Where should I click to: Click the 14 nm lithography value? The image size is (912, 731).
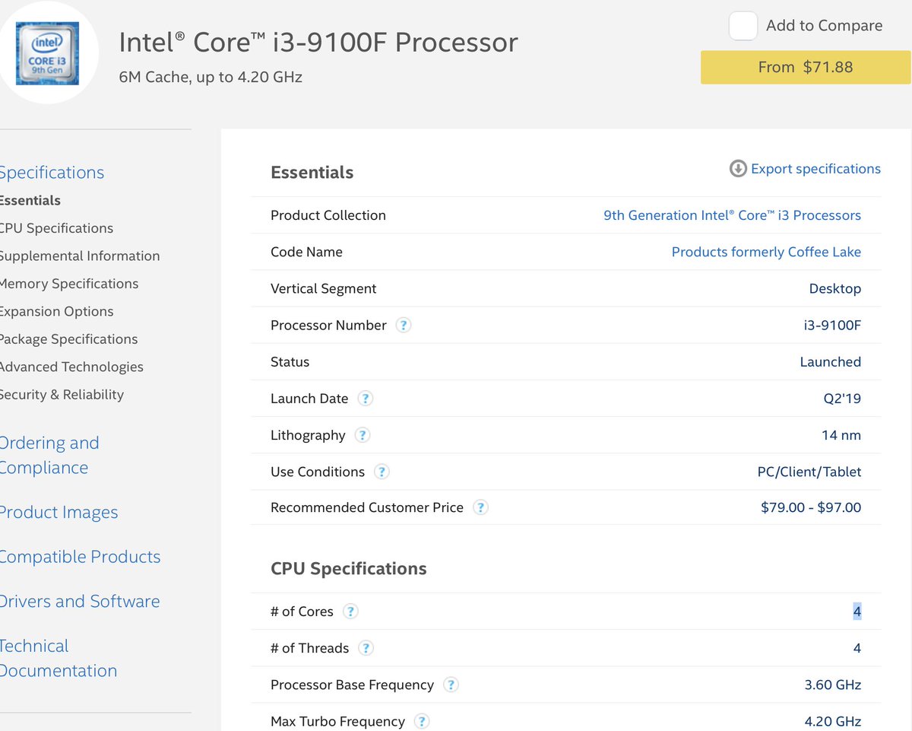click(841, 435)
